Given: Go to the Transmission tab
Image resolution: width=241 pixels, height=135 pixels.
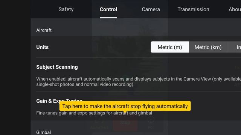Looking at the screenshot, I should [x=193, y=9].
